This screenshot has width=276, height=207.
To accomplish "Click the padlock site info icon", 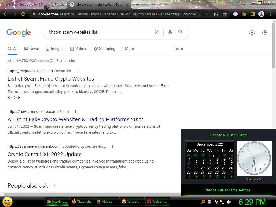I will coord(34,14).
